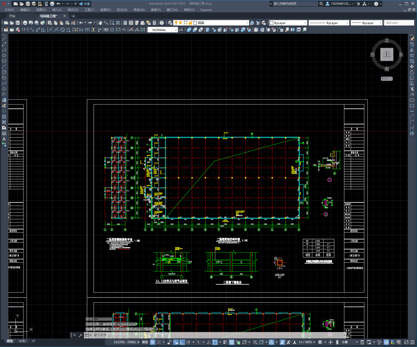Screen dimensions: 417x347
Task: Select the Circle draw tool
Action: (4, 72)
